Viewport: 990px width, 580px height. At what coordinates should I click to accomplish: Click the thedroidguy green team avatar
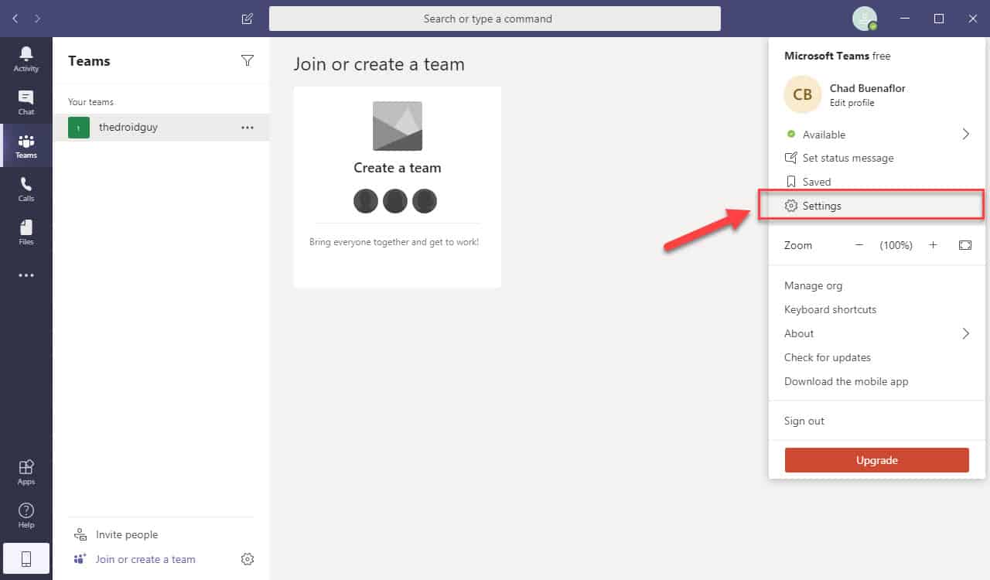(79, 128)
